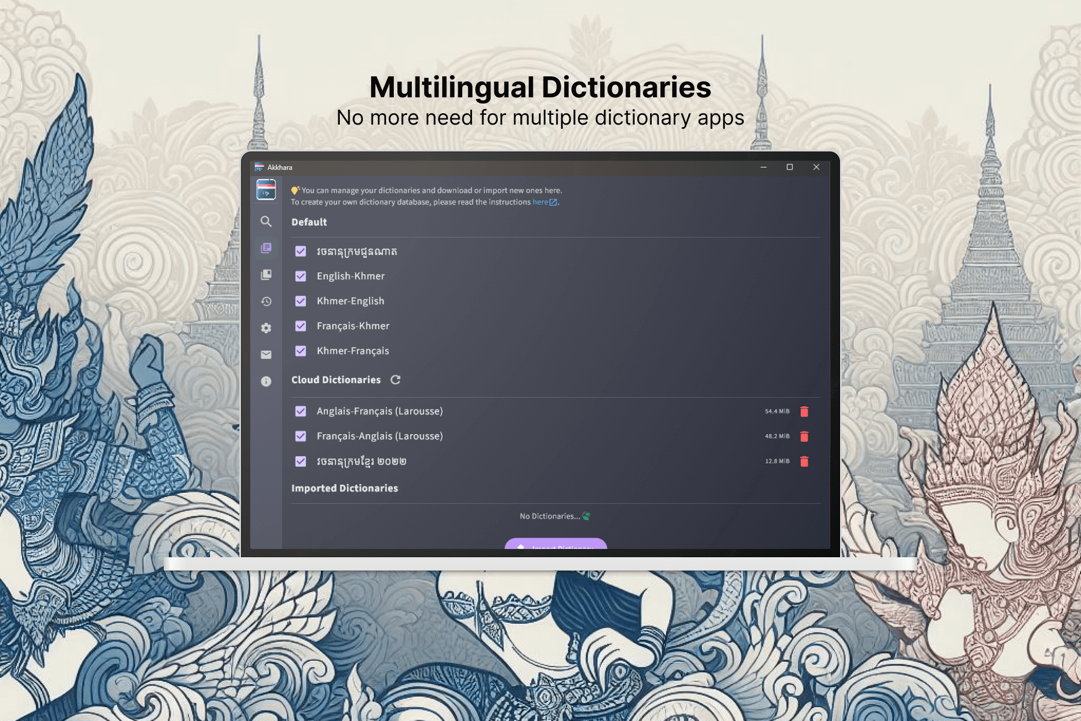Disable the Français-Khmer dictionary
The image size is (1081, 721).
pyautogui.click(x=301, y=326)
